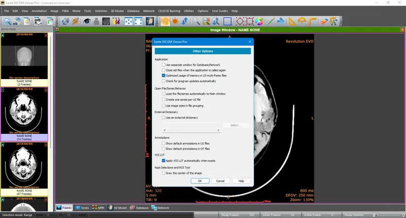Image resolution: width=406 pixels, height=218 pixels.
Task: Enable check for program updates automatically
Action: (x=164, y=81)
